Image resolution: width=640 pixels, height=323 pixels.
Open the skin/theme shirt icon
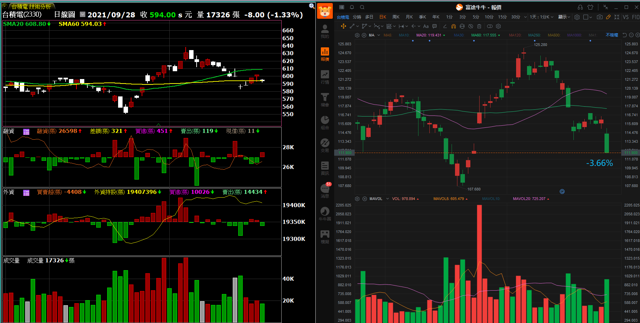click(x=591, y=7)
